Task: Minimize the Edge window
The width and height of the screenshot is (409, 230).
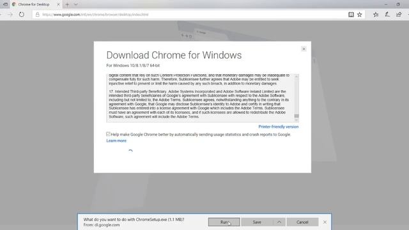Action: 386,4
